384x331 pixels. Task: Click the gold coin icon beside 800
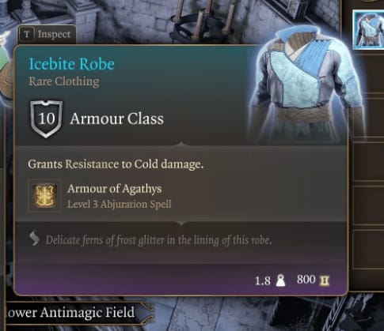325,281
